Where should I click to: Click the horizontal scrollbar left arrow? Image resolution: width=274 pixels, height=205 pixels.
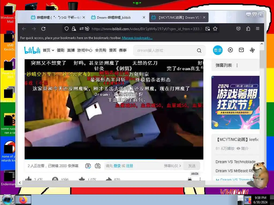(x=20, y=183)
